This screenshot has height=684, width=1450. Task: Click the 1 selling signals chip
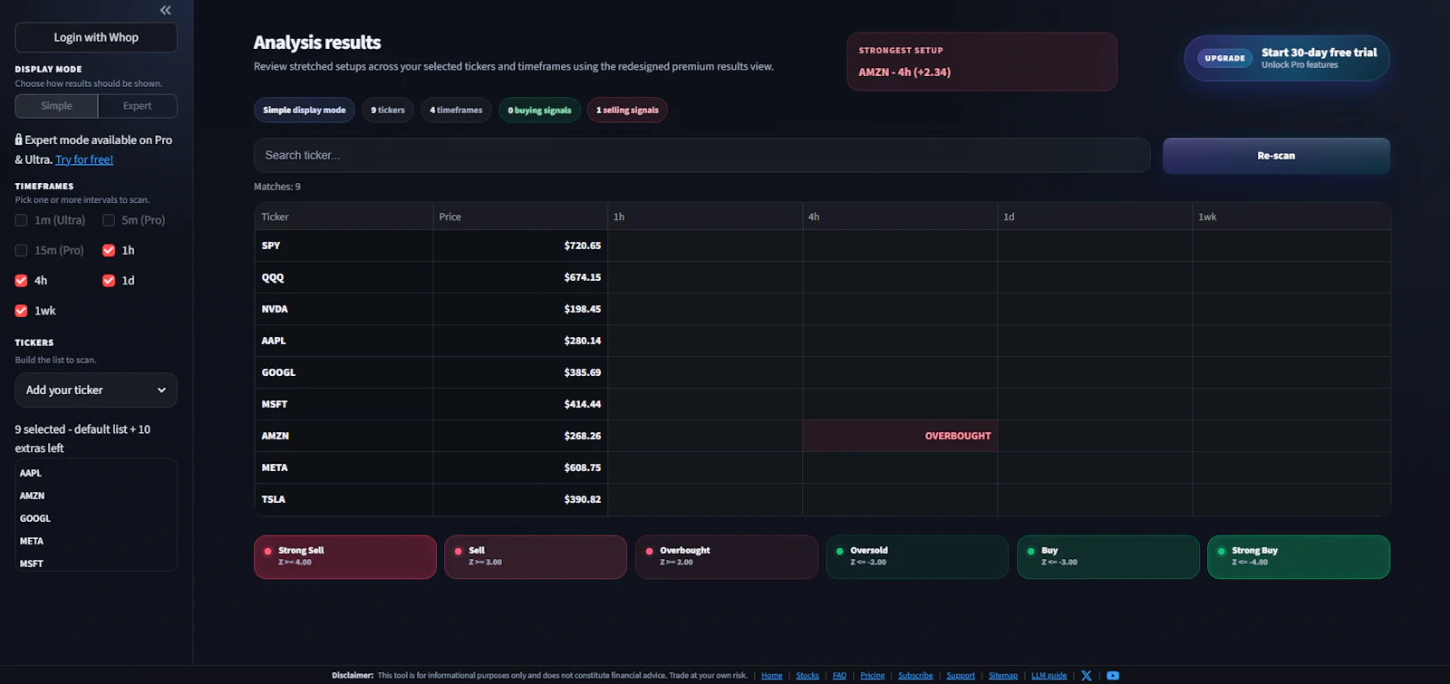point(627,110)
